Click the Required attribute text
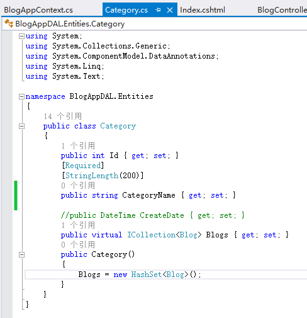Viewport: 307px width, 318px height. pos(83,166)
